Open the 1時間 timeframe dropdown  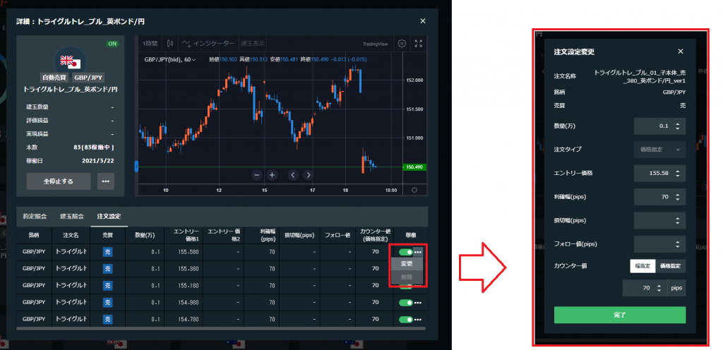point(150,44)
